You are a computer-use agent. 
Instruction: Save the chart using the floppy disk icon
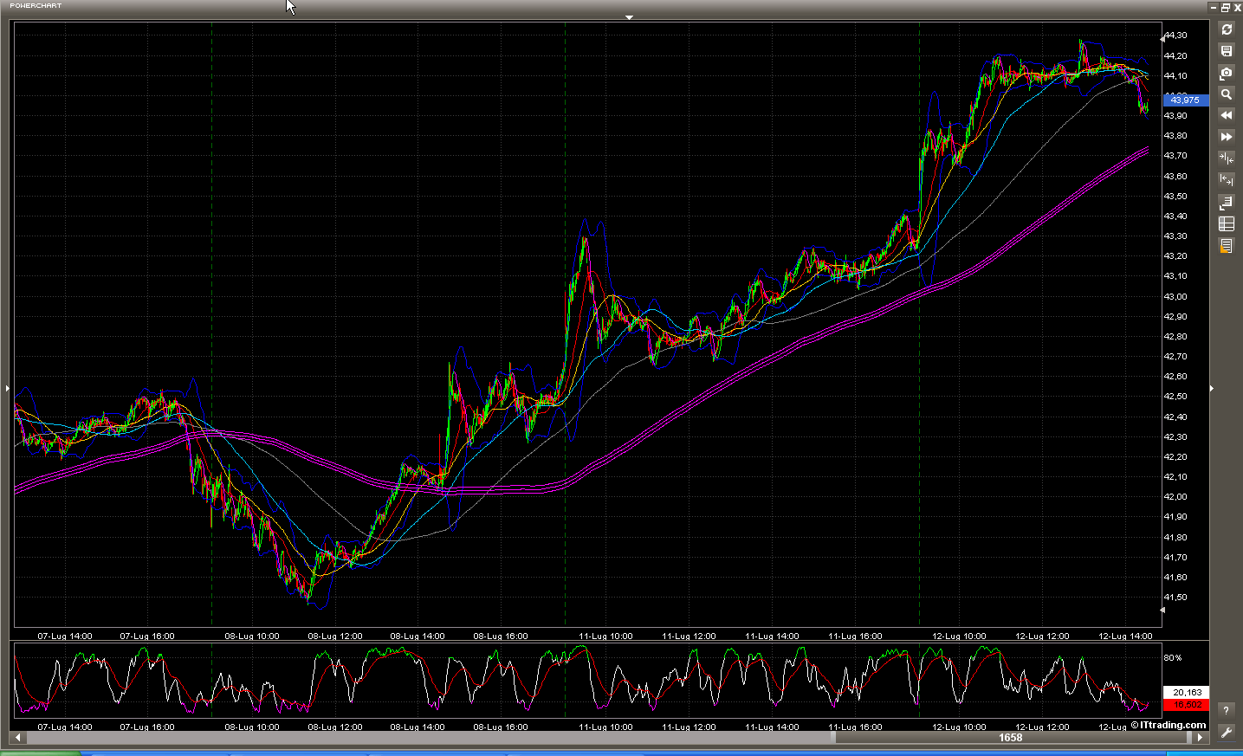pyautogui.click(x=1227, y=51)
